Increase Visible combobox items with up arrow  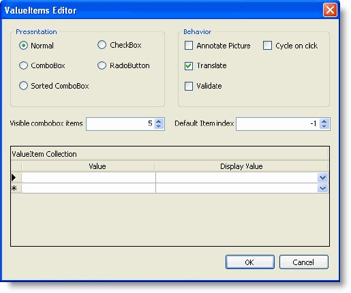pos(159,121)
